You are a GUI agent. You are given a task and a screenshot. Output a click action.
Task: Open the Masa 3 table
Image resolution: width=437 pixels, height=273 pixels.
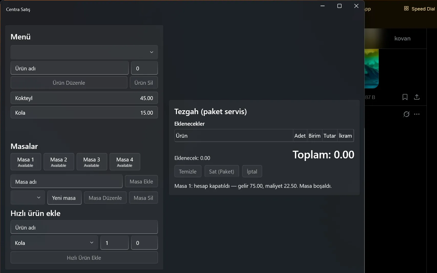tap(92, 162)
